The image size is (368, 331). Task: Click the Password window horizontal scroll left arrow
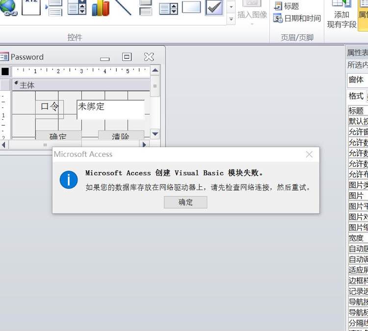pos(4,145)
